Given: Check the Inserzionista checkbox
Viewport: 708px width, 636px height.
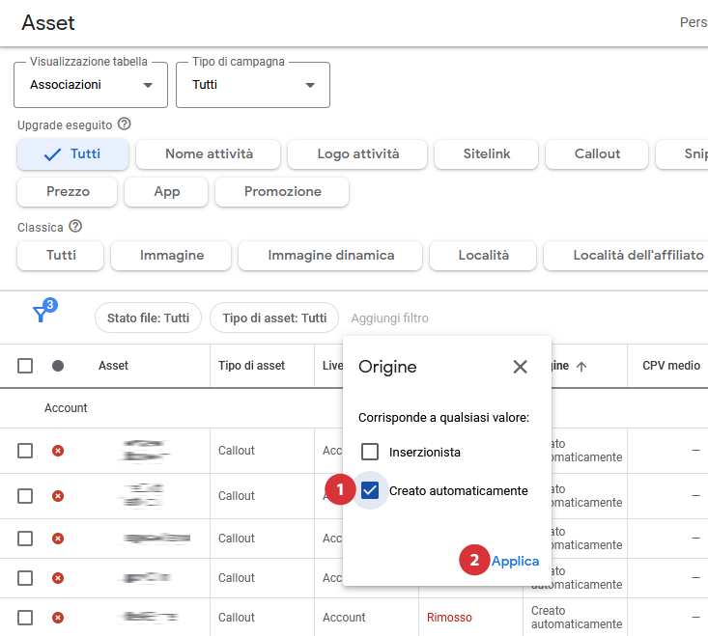Looking at the screenshot, I should (x=370, y=452).
